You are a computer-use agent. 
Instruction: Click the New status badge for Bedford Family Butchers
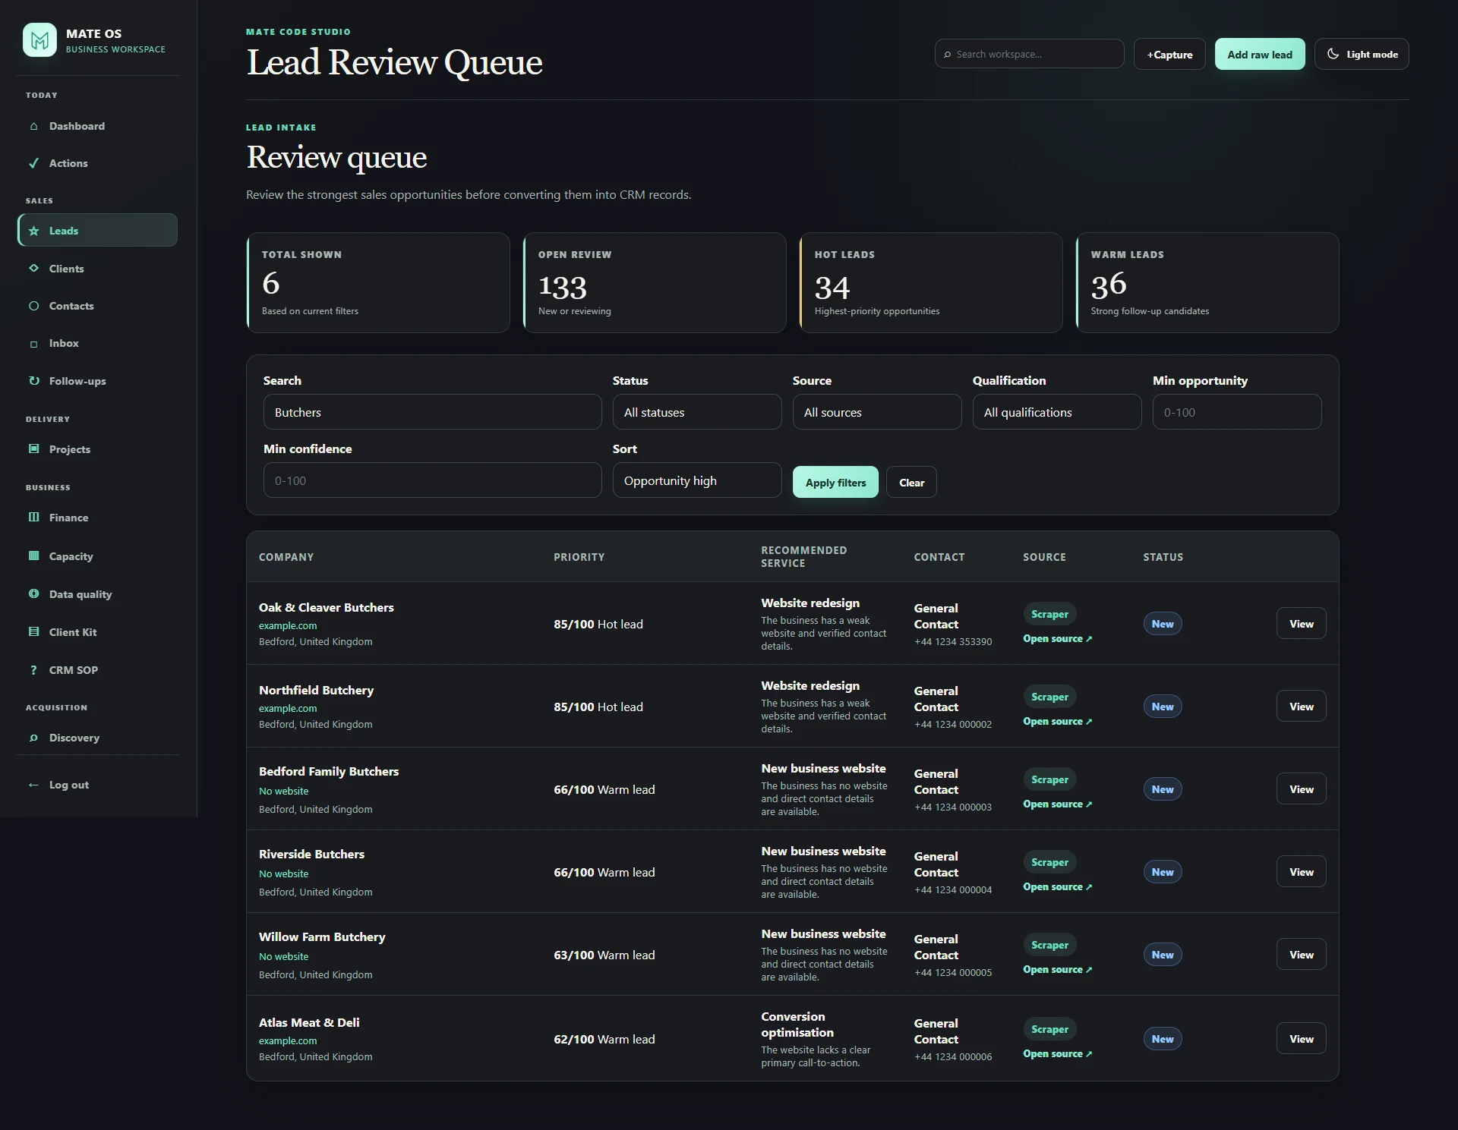click(x=1163, y=789)
